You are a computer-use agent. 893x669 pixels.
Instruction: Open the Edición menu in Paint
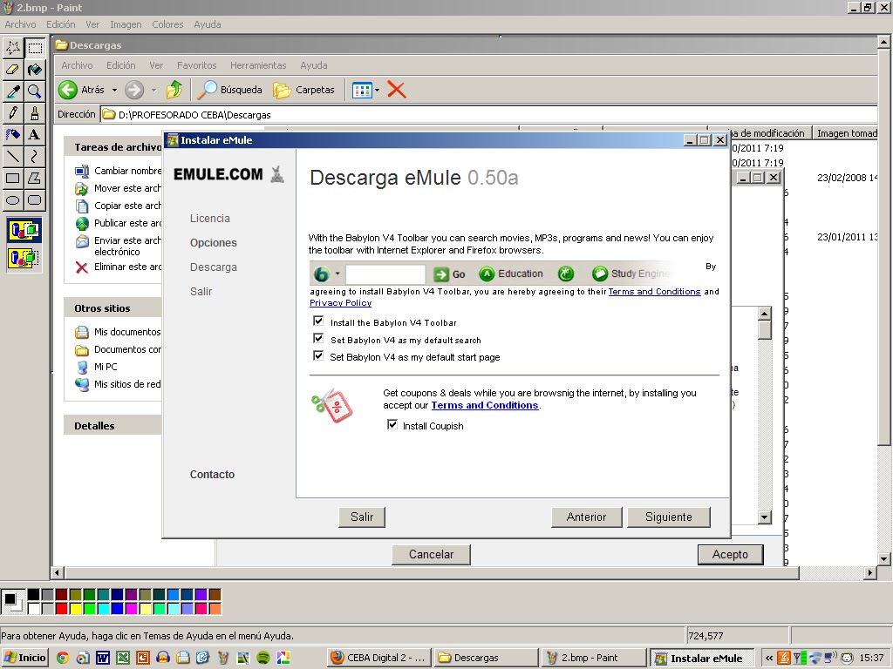[61, 24]
